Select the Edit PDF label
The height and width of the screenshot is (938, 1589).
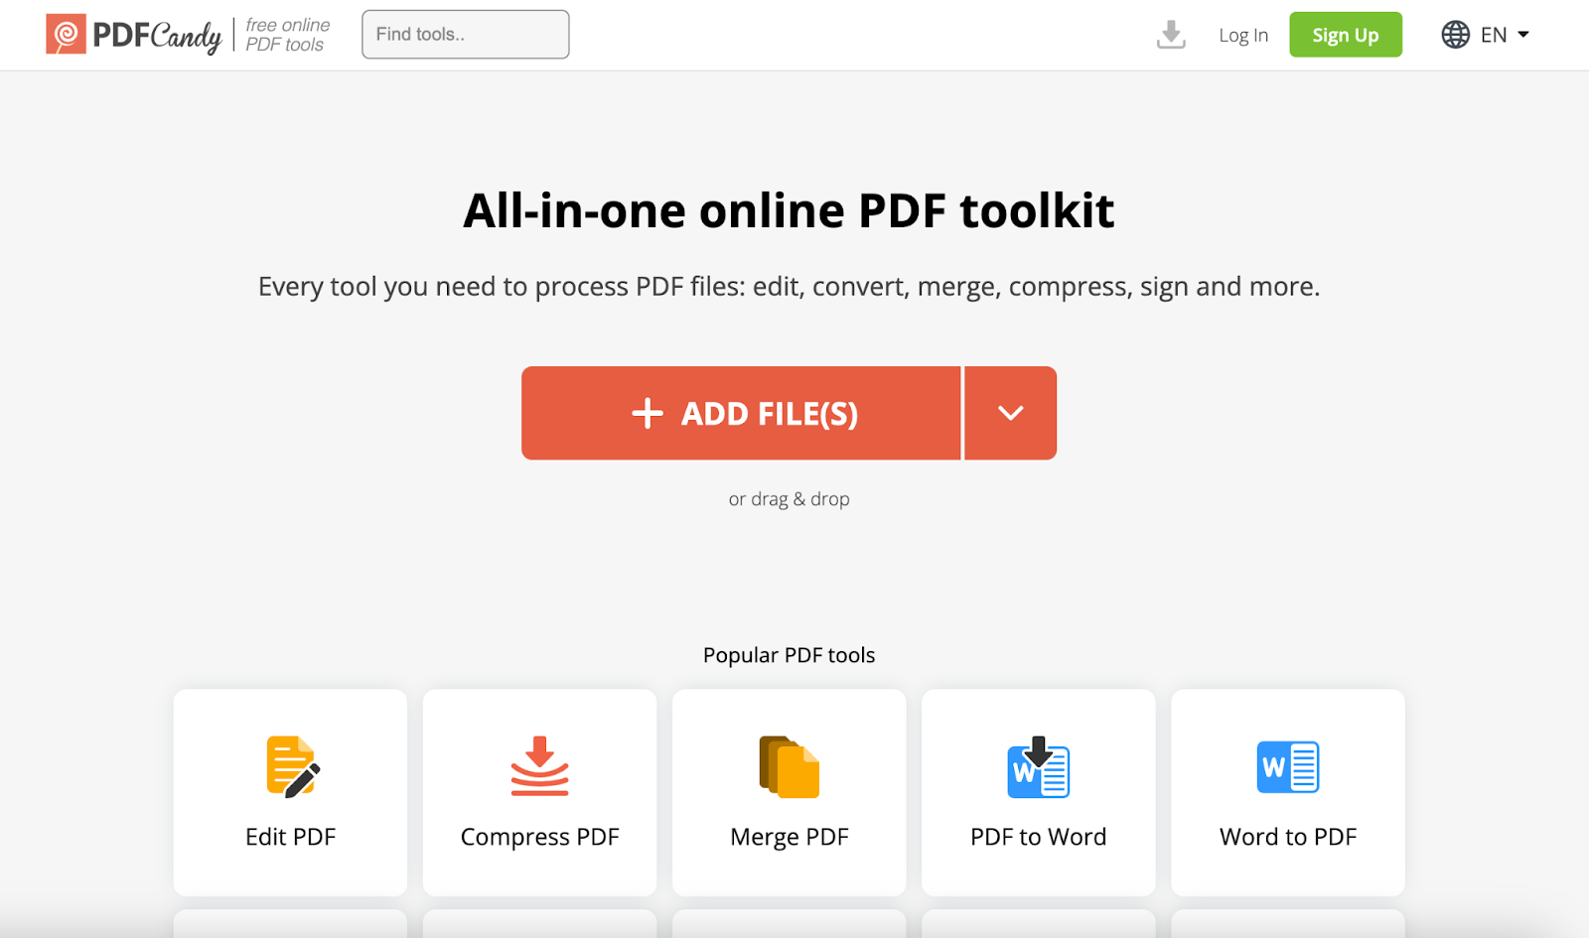coord(290,837)
